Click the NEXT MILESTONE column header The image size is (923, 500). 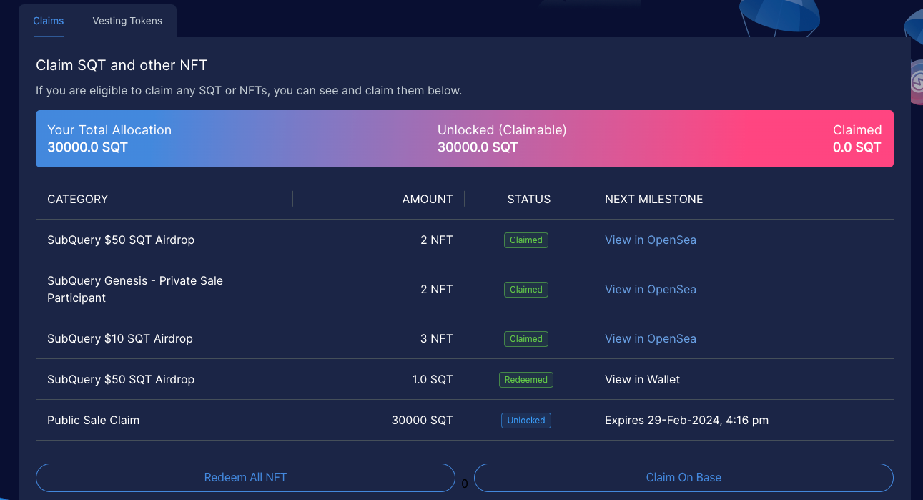click(x=654, y=199)
